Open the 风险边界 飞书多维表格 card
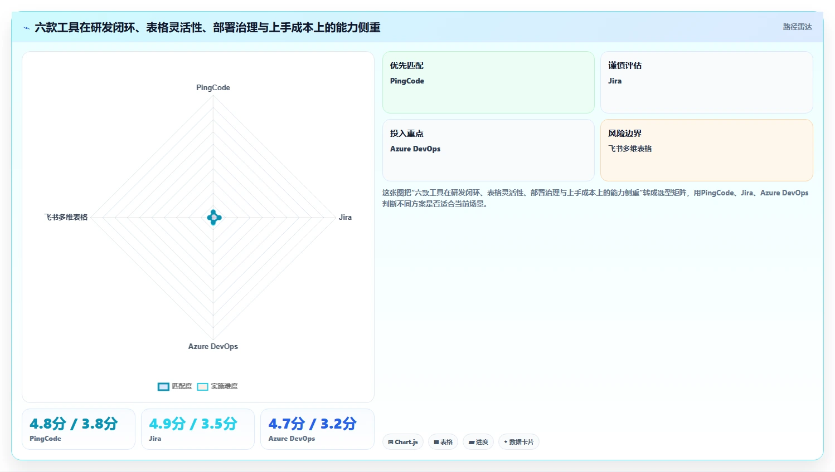 click(706, 150)
